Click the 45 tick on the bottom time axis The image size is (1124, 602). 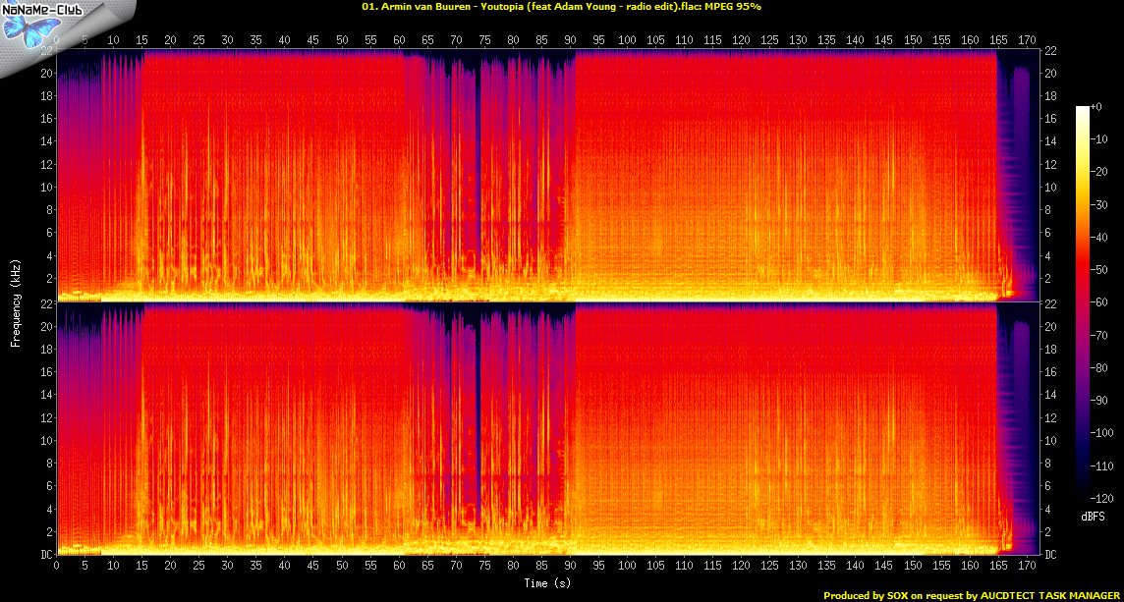(313, 566)
